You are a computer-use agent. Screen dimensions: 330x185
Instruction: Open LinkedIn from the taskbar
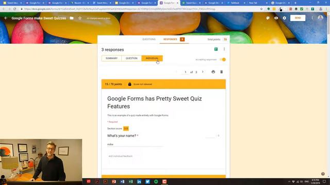(139, 181)
